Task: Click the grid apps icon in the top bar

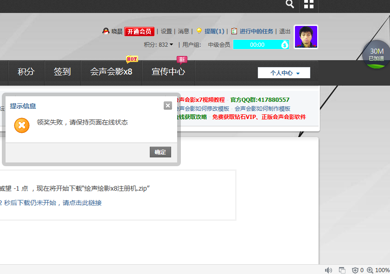Action: click(x=308, y=5)
